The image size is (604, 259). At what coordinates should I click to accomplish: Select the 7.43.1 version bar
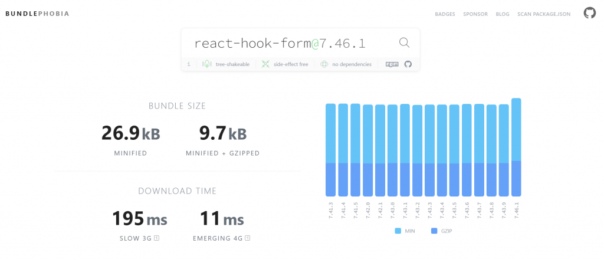[x=405, y=150]
